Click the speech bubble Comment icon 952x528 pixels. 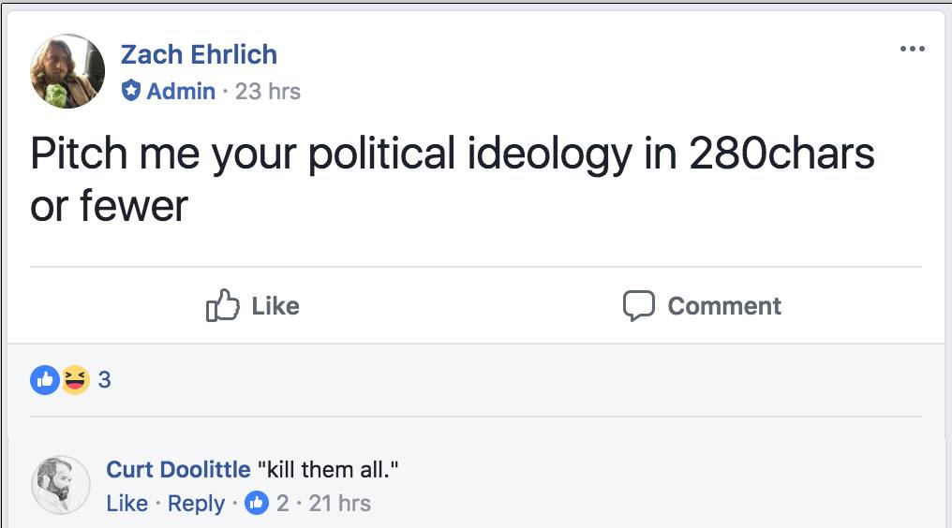pos(638,305)
